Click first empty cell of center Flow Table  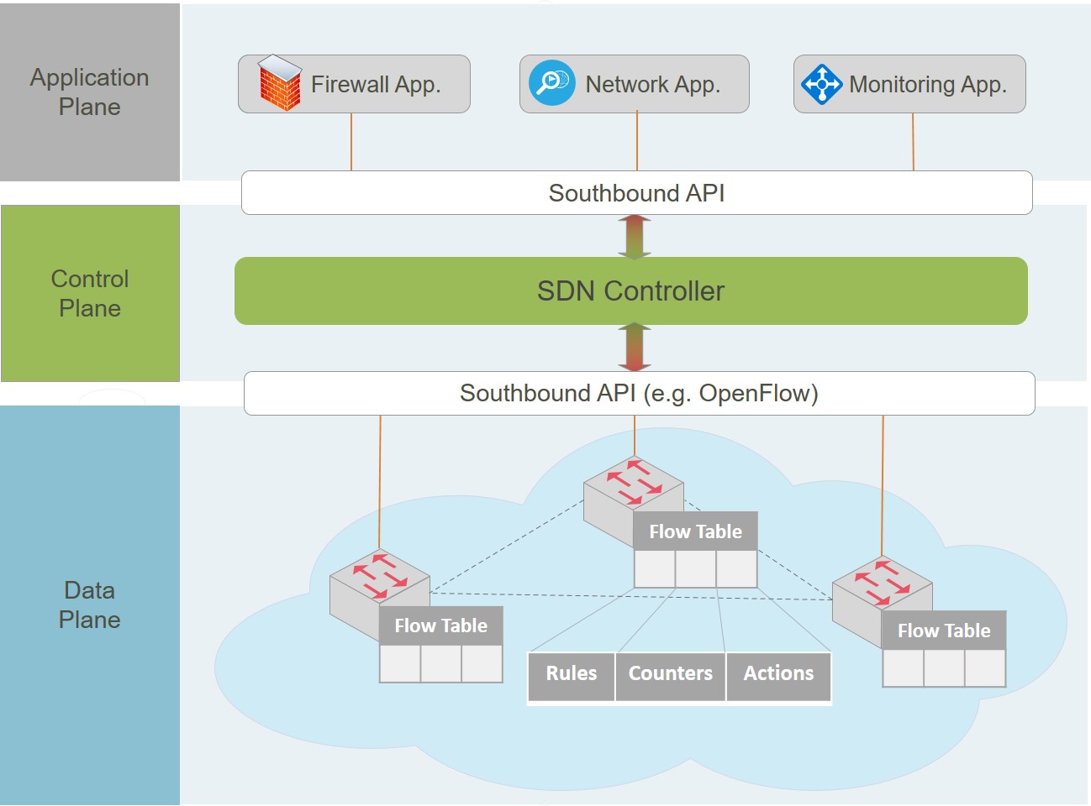coord(655,569)
